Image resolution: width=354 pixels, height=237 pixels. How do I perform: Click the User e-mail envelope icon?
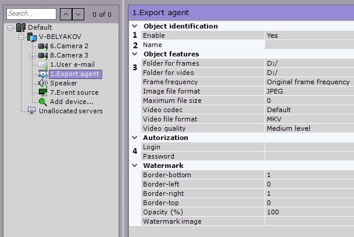click(x=43, y=64)
